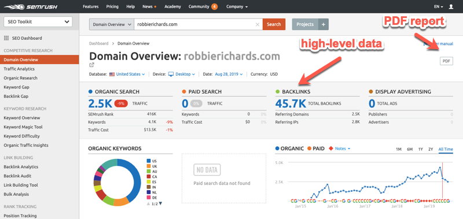
Task: Open the user account profile icon
Action: [451, 6]
